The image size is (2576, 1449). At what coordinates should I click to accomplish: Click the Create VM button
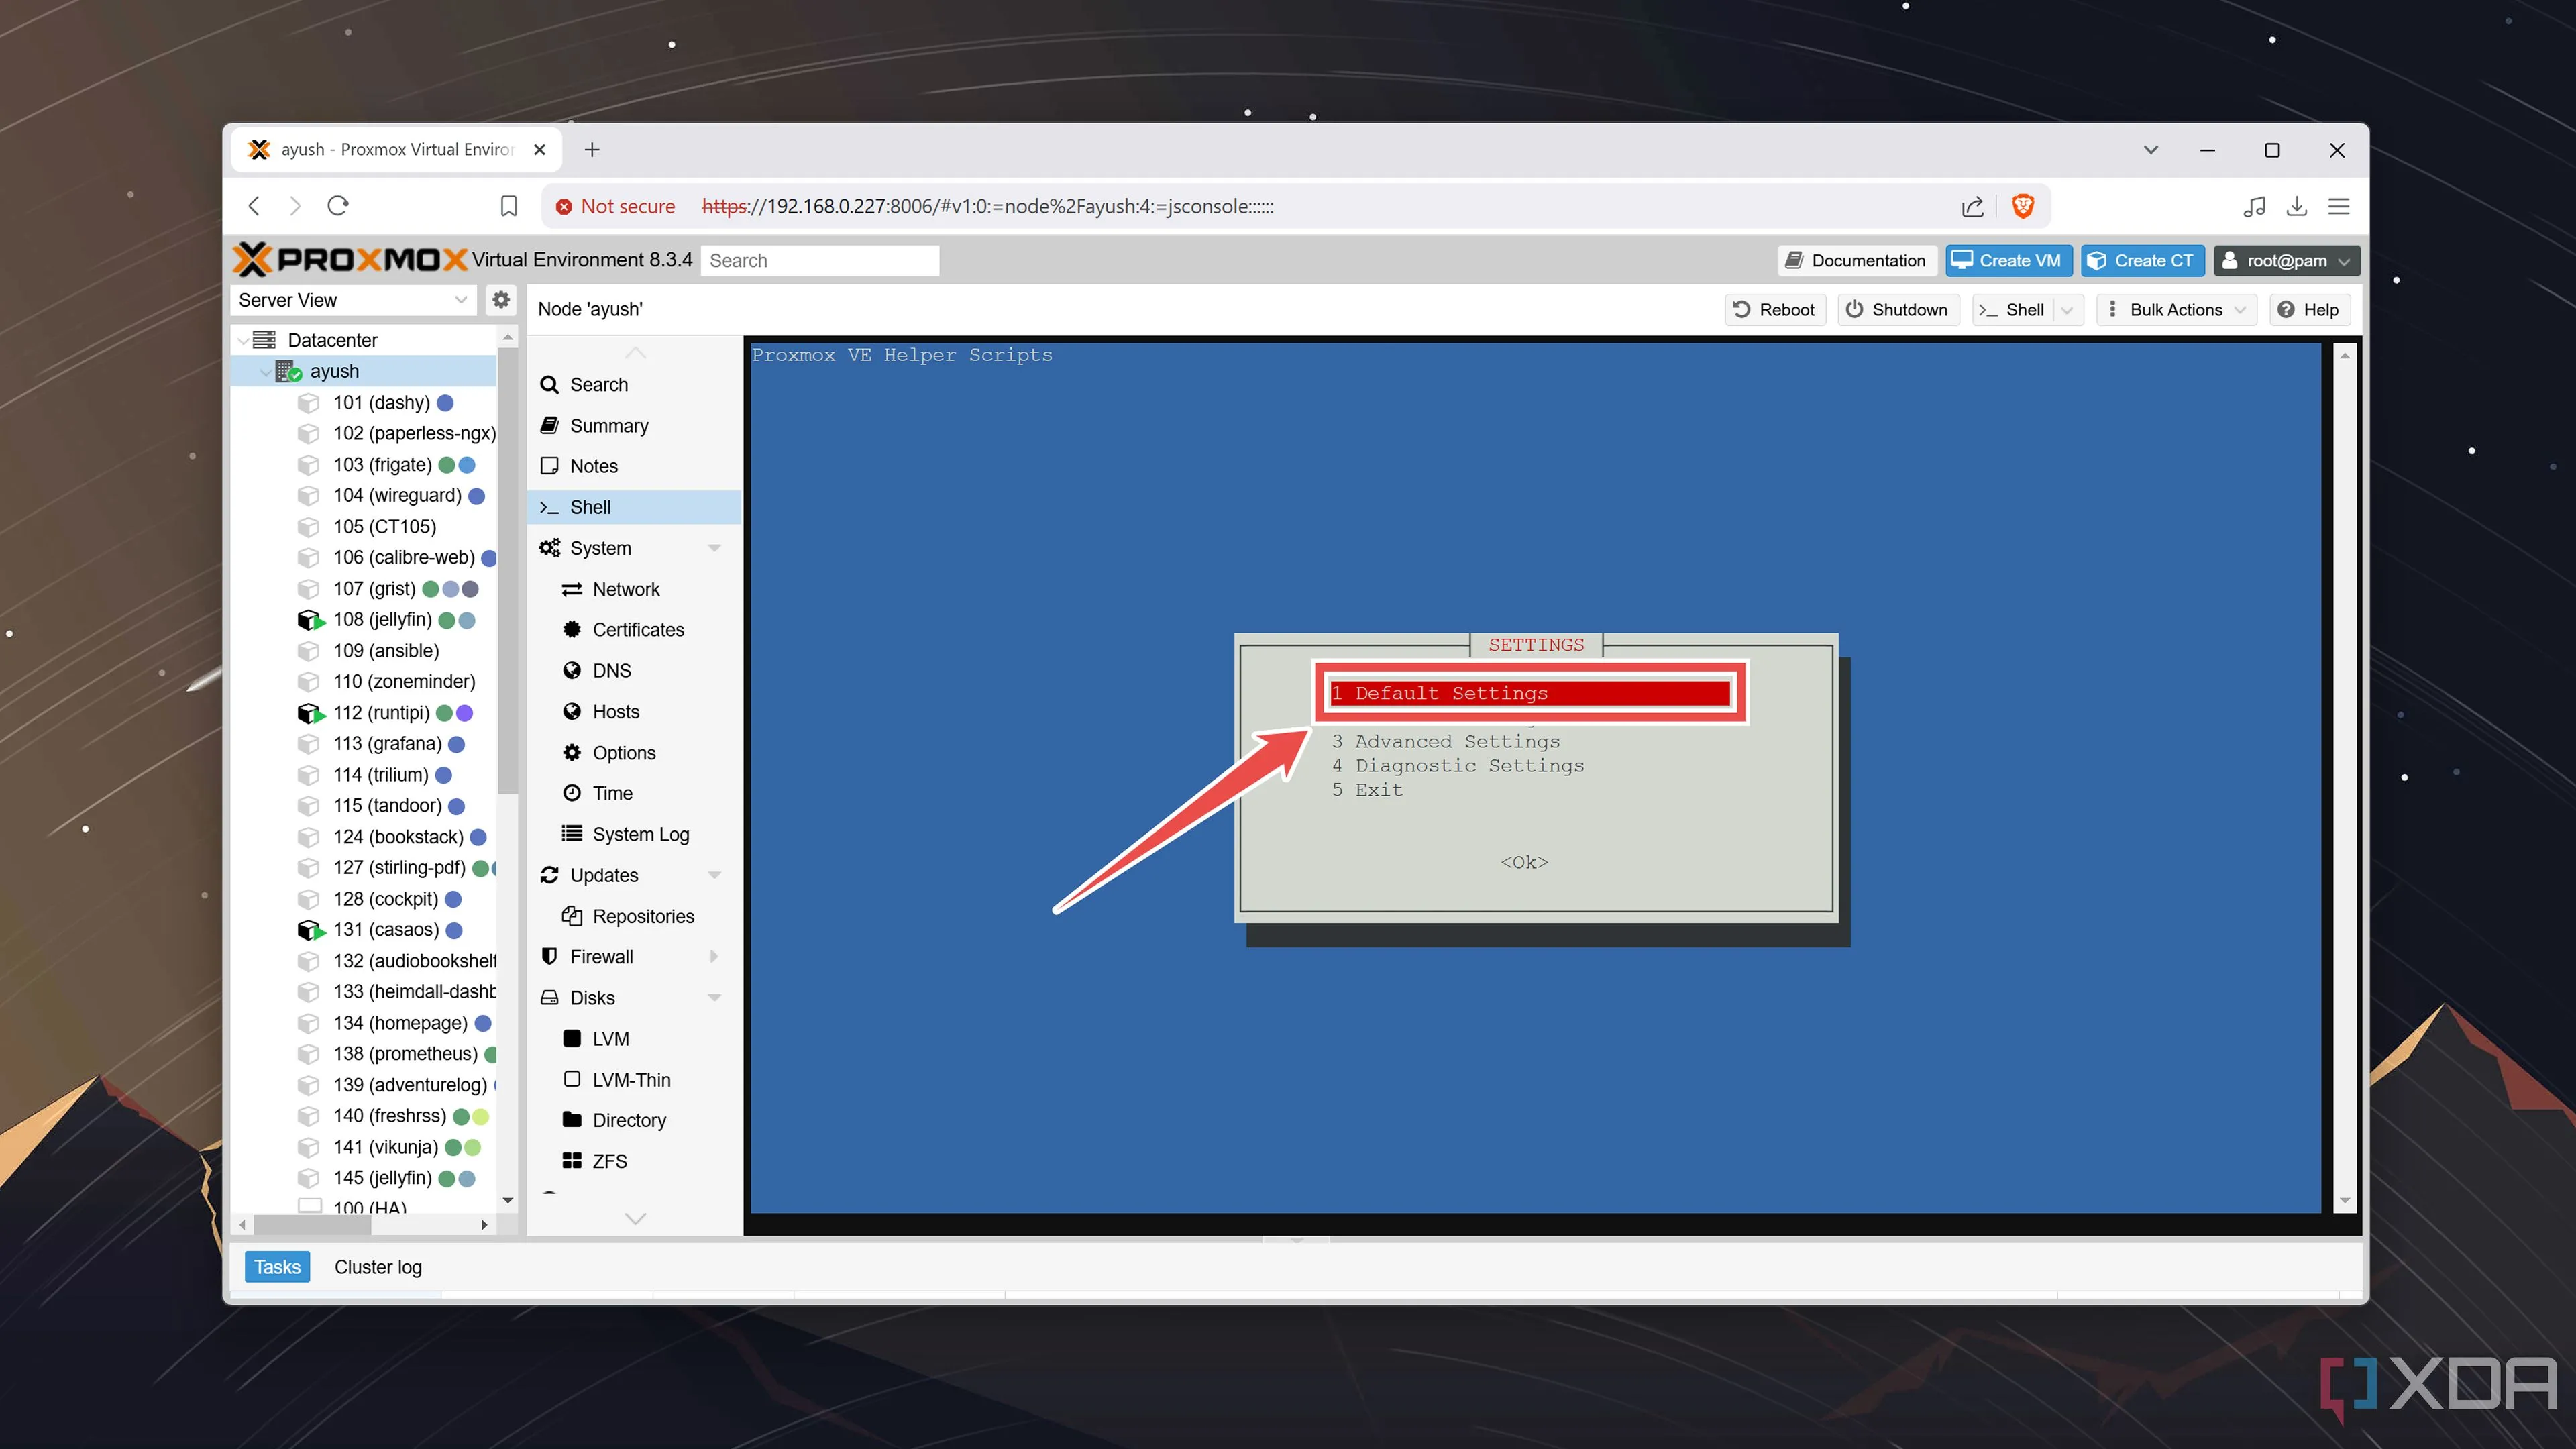coord(2008,261)
